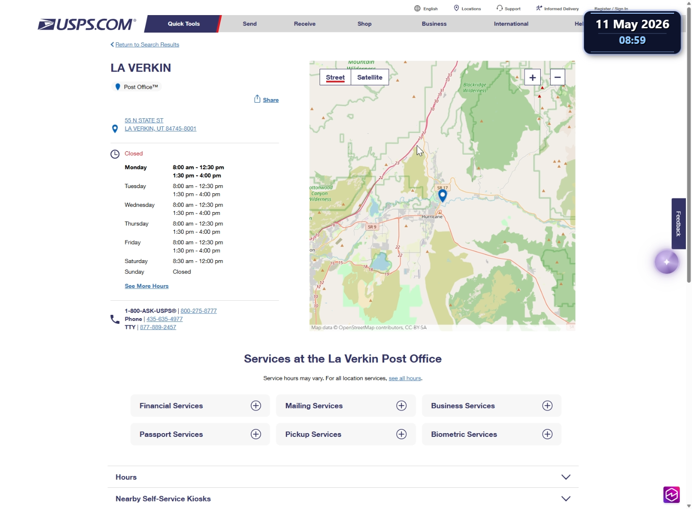The image size is (692, 509).
Task: Click the address location pin icon
Action: 115,129
